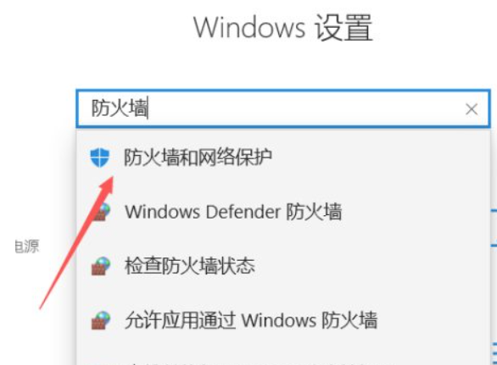Click the 设置 characters in the page title
Viewport: 497px width, 365px height.
343,28
